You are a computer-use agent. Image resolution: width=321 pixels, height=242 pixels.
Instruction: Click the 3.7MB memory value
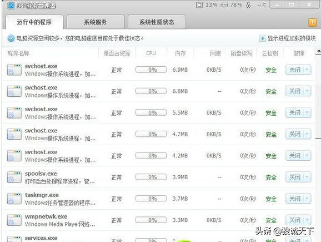pos(180,199)
